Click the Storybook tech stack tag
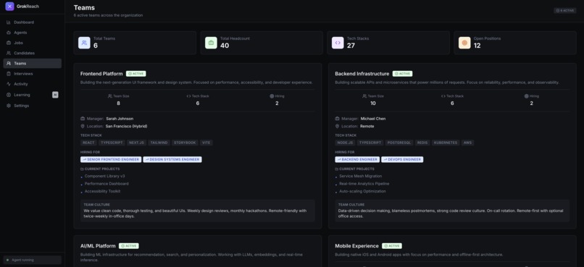Viewport: 584px width, 267px height. 185,143
